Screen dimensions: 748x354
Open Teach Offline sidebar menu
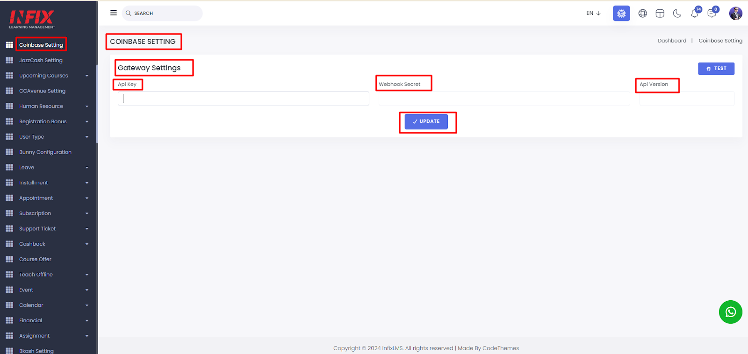pos(36,275)
